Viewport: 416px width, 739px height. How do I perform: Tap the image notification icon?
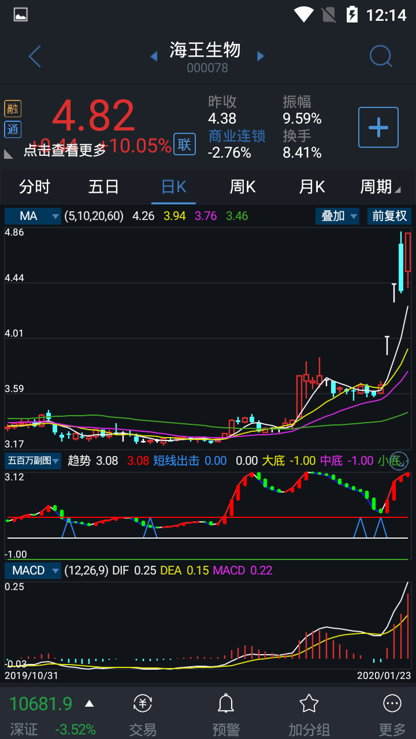pos(21,14)
